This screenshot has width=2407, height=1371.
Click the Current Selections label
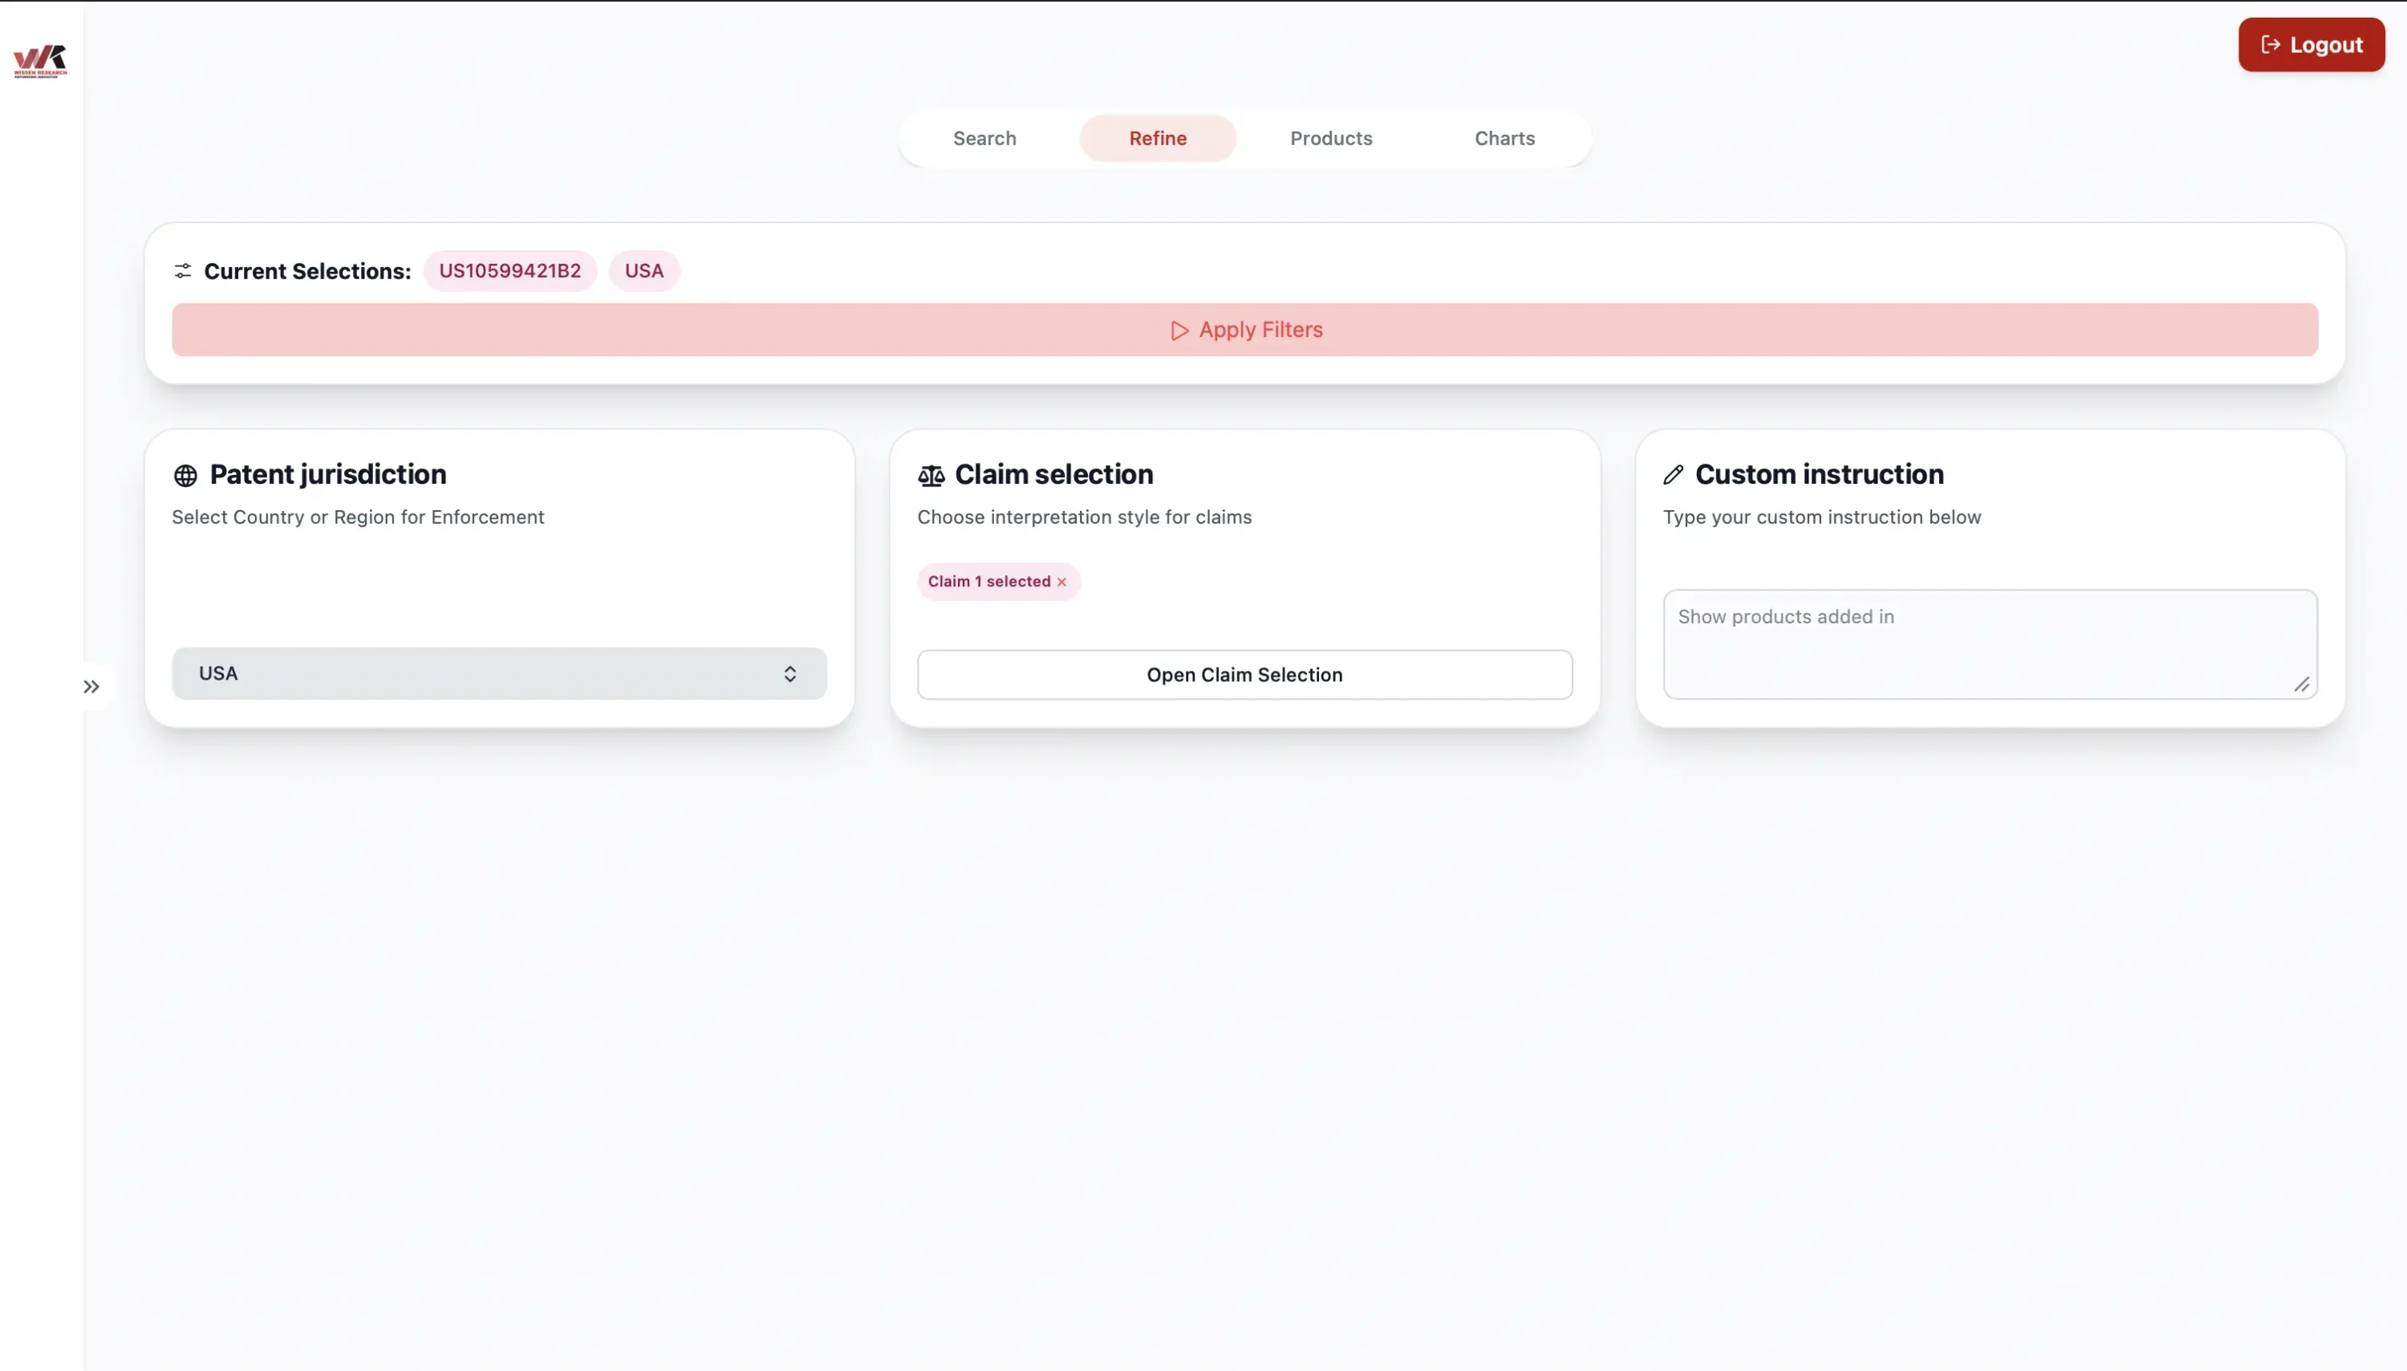point(308,271)
